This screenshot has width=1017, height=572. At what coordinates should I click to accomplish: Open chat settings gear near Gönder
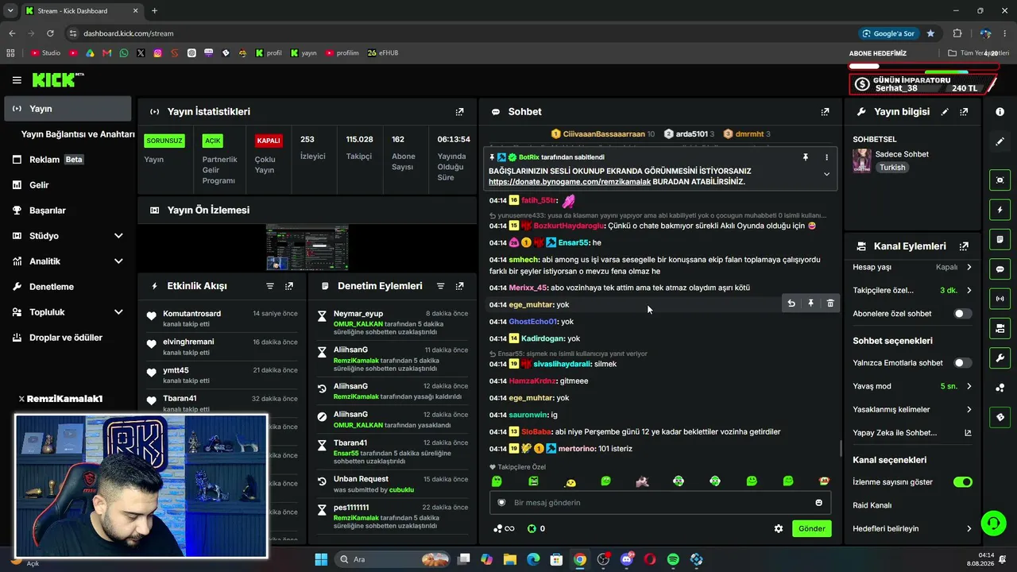pyautogui.click(x=779, y=528)
